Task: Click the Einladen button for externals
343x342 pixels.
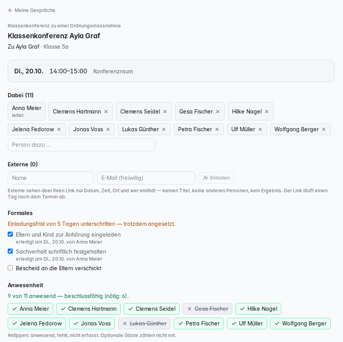Action: 216,178
